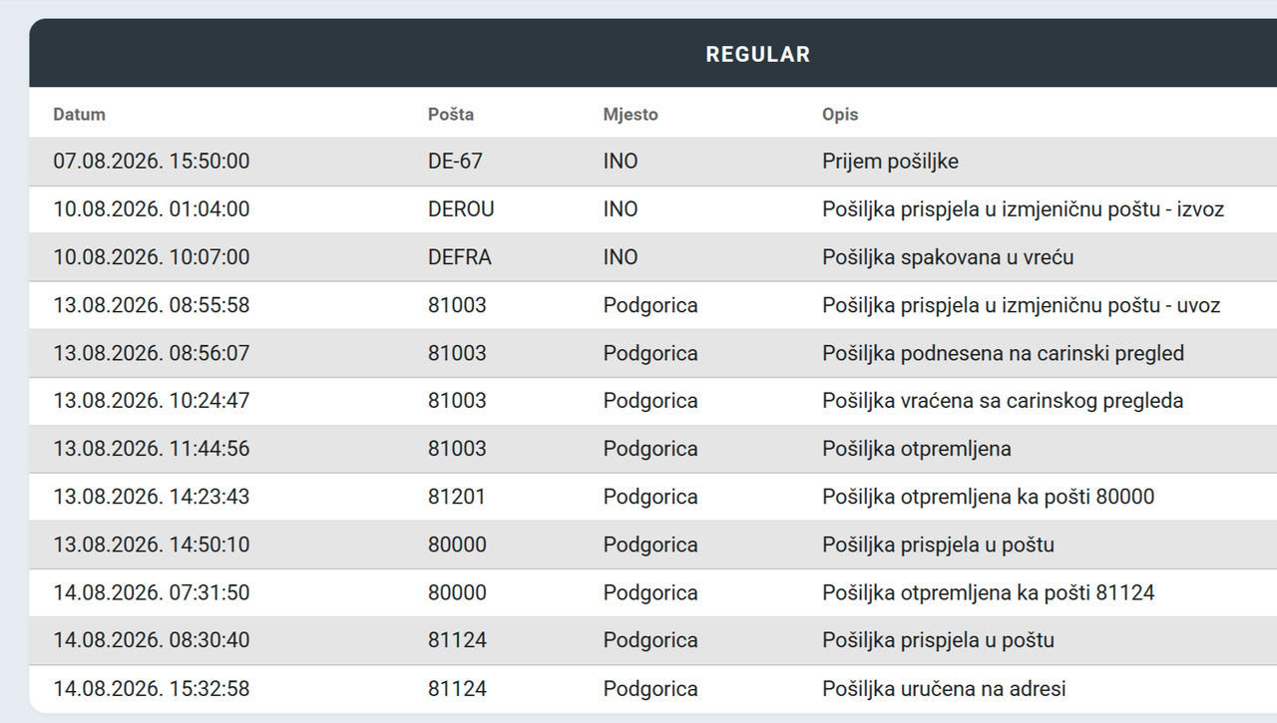Select the 81201 post code cell
Image resolution: width=1277 pixels, height=723 pixels.
coord(457,497)
